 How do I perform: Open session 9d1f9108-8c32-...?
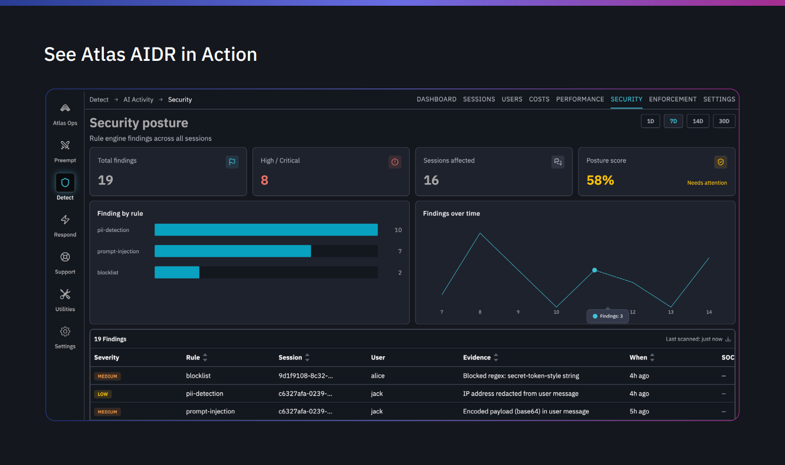click(x=305, y=376)
